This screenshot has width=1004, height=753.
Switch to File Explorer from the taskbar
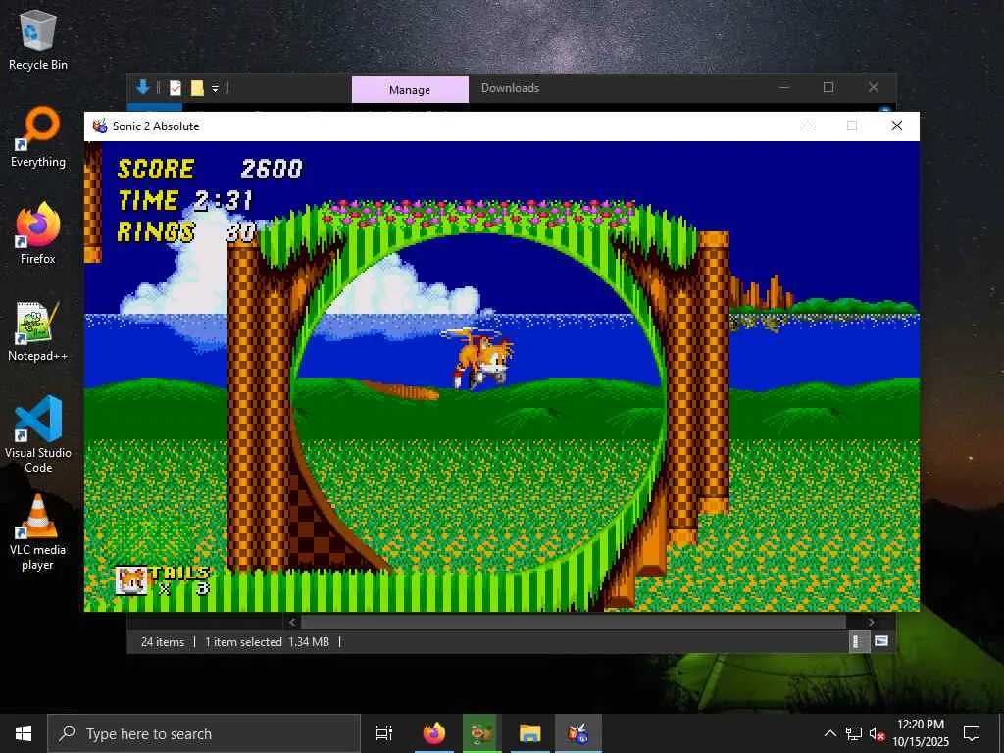(530, 733)
